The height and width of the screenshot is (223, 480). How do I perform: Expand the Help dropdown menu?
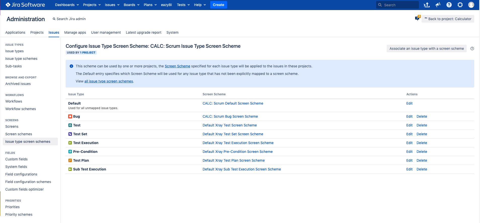pyautogui.click(x=200, y=5)
